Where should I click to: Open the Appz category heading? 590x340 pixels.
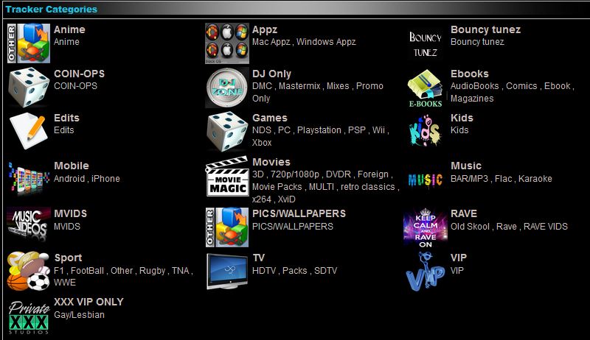[x=265, y=29]
